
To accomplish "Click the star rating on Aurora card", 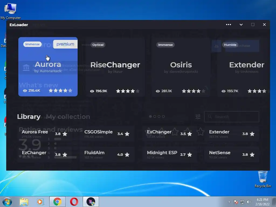I will (61, 91).
